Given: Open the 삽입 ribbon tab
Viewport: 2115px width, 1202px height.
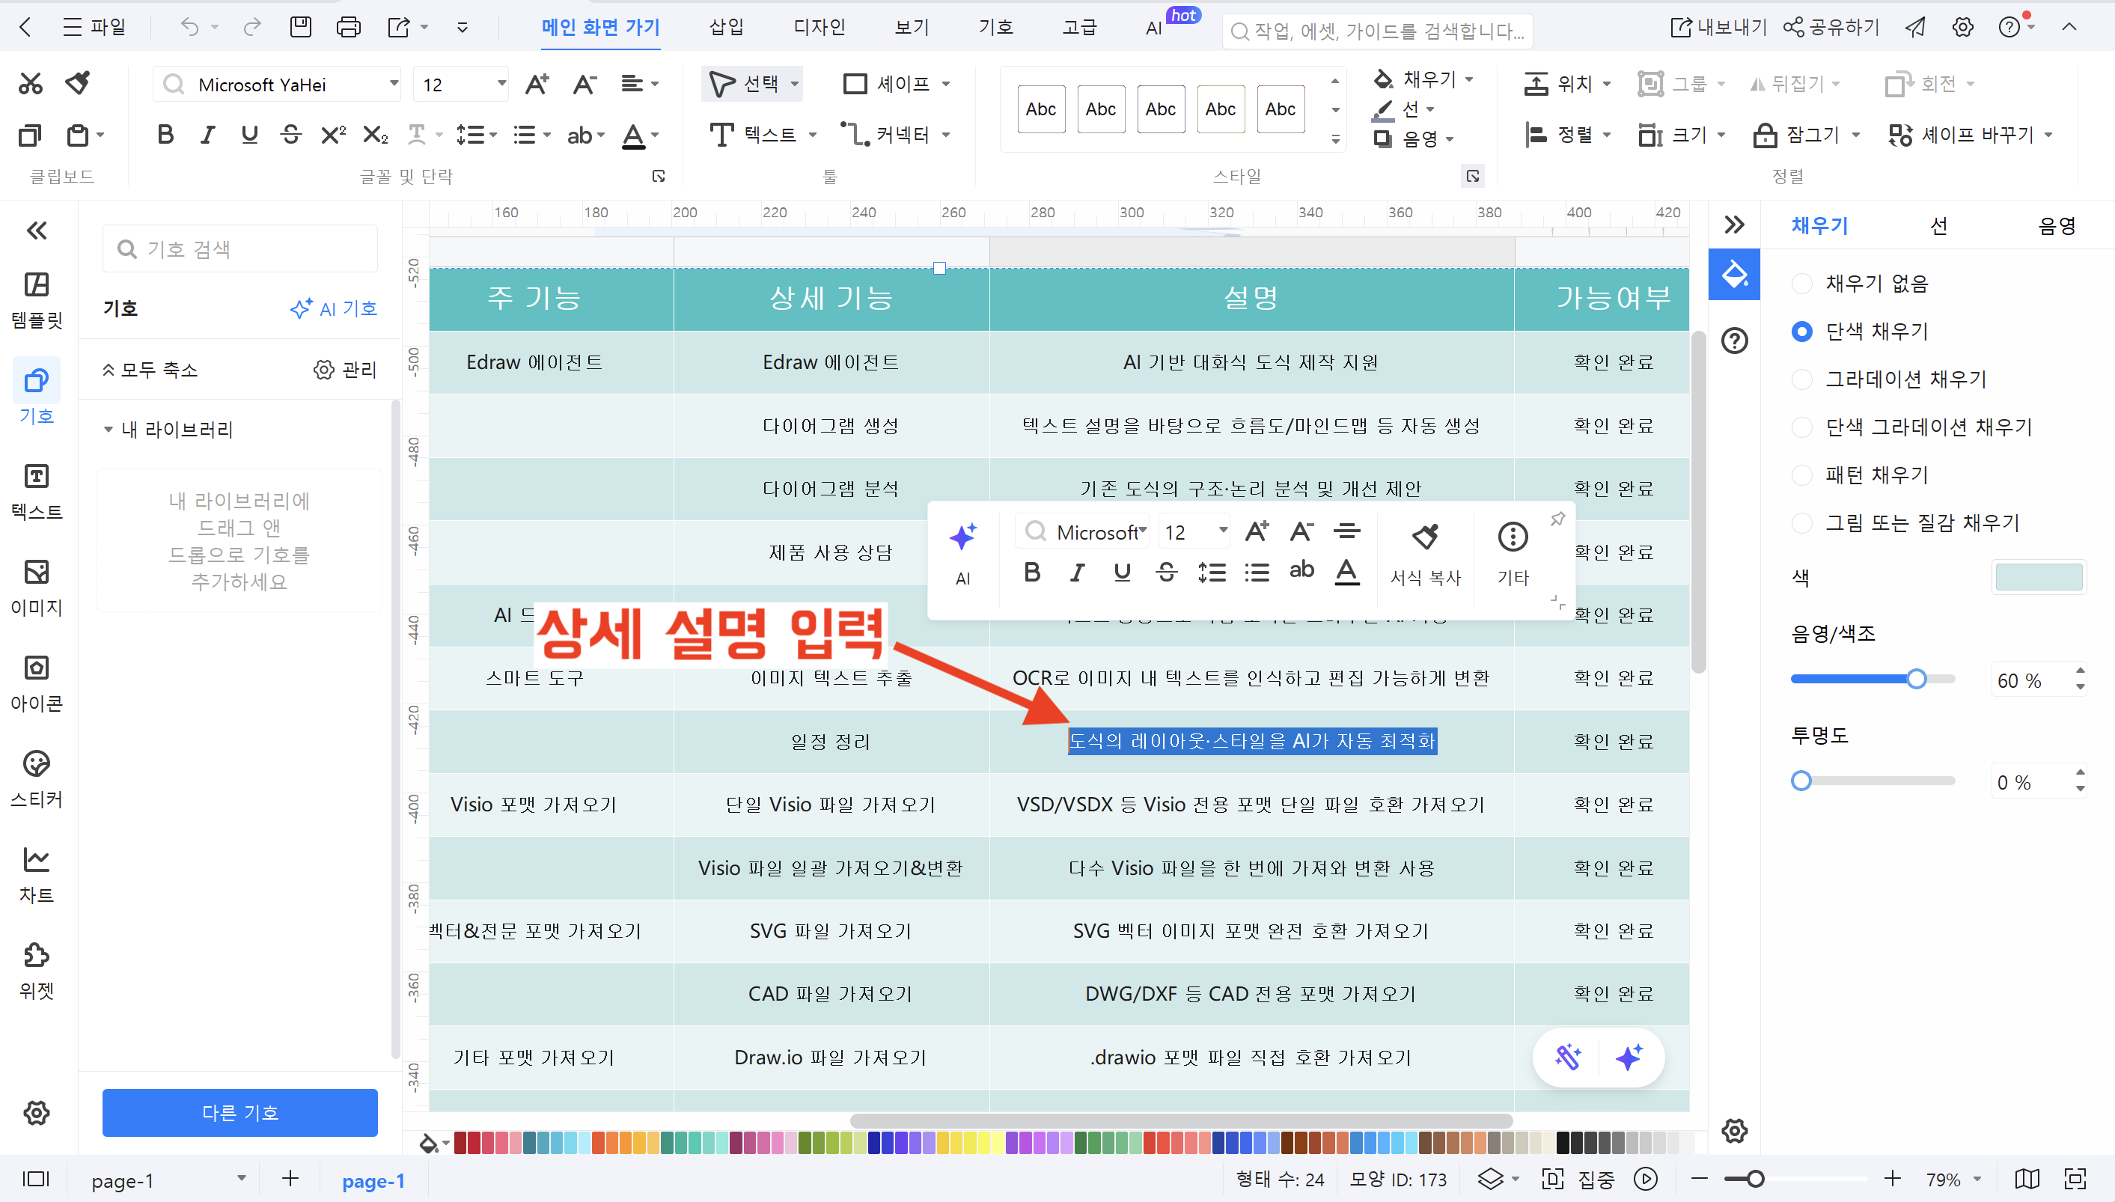Looking at the screenshot, I should (727, 27).
